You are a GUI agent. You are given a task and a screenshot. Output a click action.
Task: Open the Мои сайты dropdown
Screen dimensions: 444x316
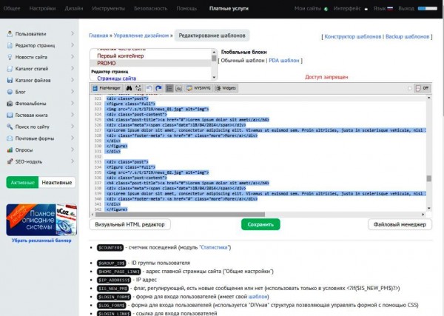[311, 8]
